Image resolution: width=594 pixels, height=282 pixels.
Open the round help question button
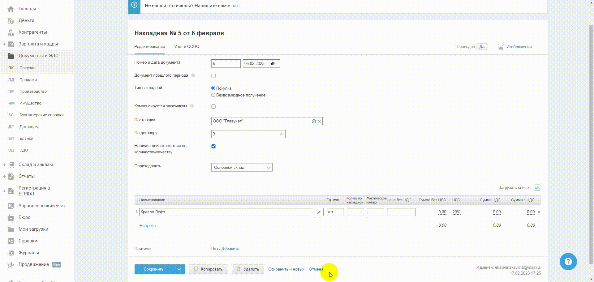[x=568, y=262]
